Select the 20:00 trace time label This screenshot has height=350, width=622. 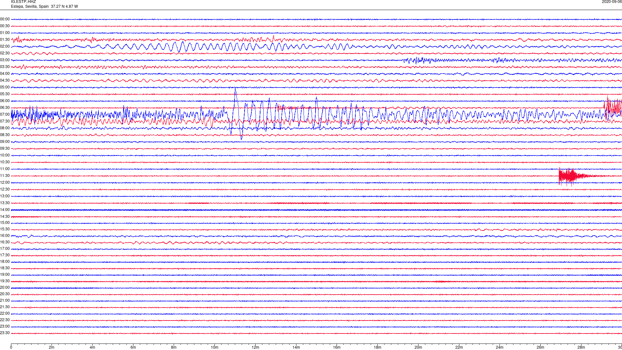[5, 288]
